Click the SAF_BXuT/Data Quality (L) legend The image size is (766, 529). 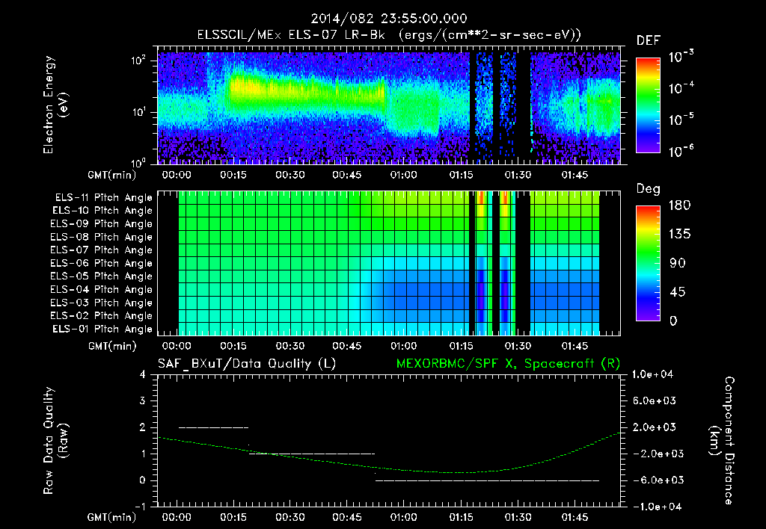point(247,364)
